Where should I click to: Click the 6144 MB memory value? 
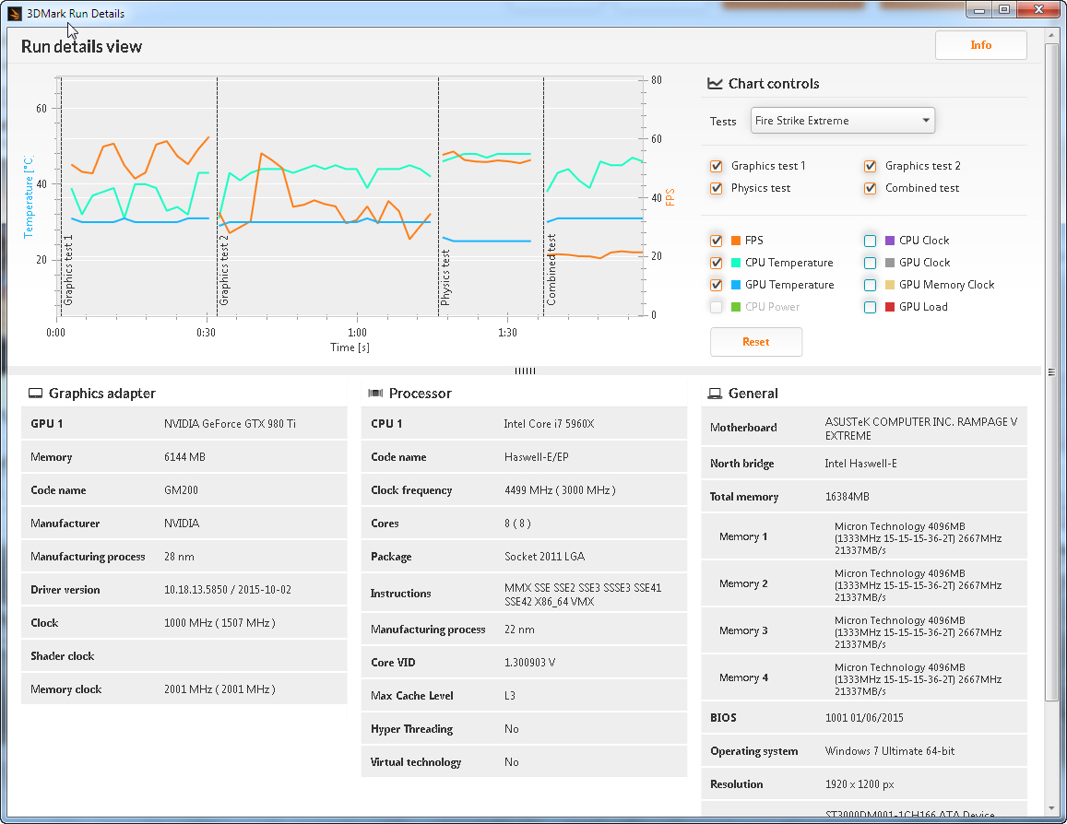[x=184, y=457]
